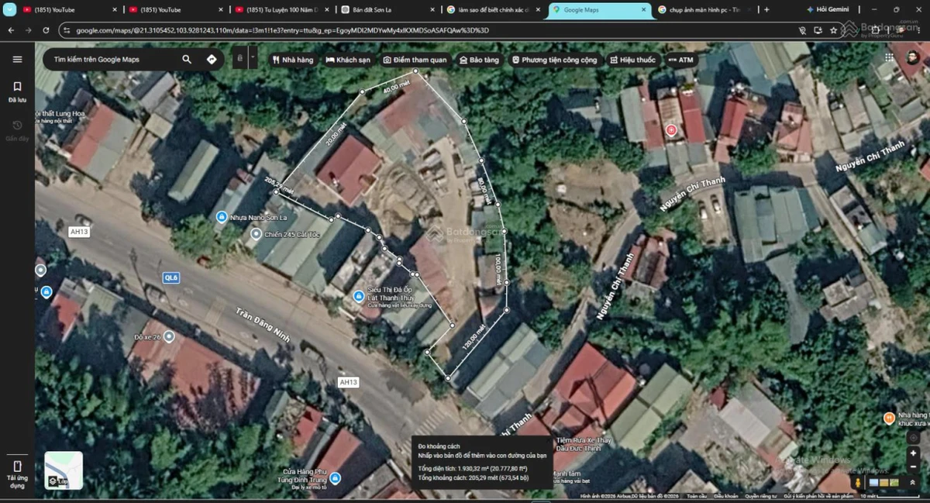The width and height of the screenshot is (930, 503).
Task: Select the Street View pegman
Action: (x=858, y=482)
